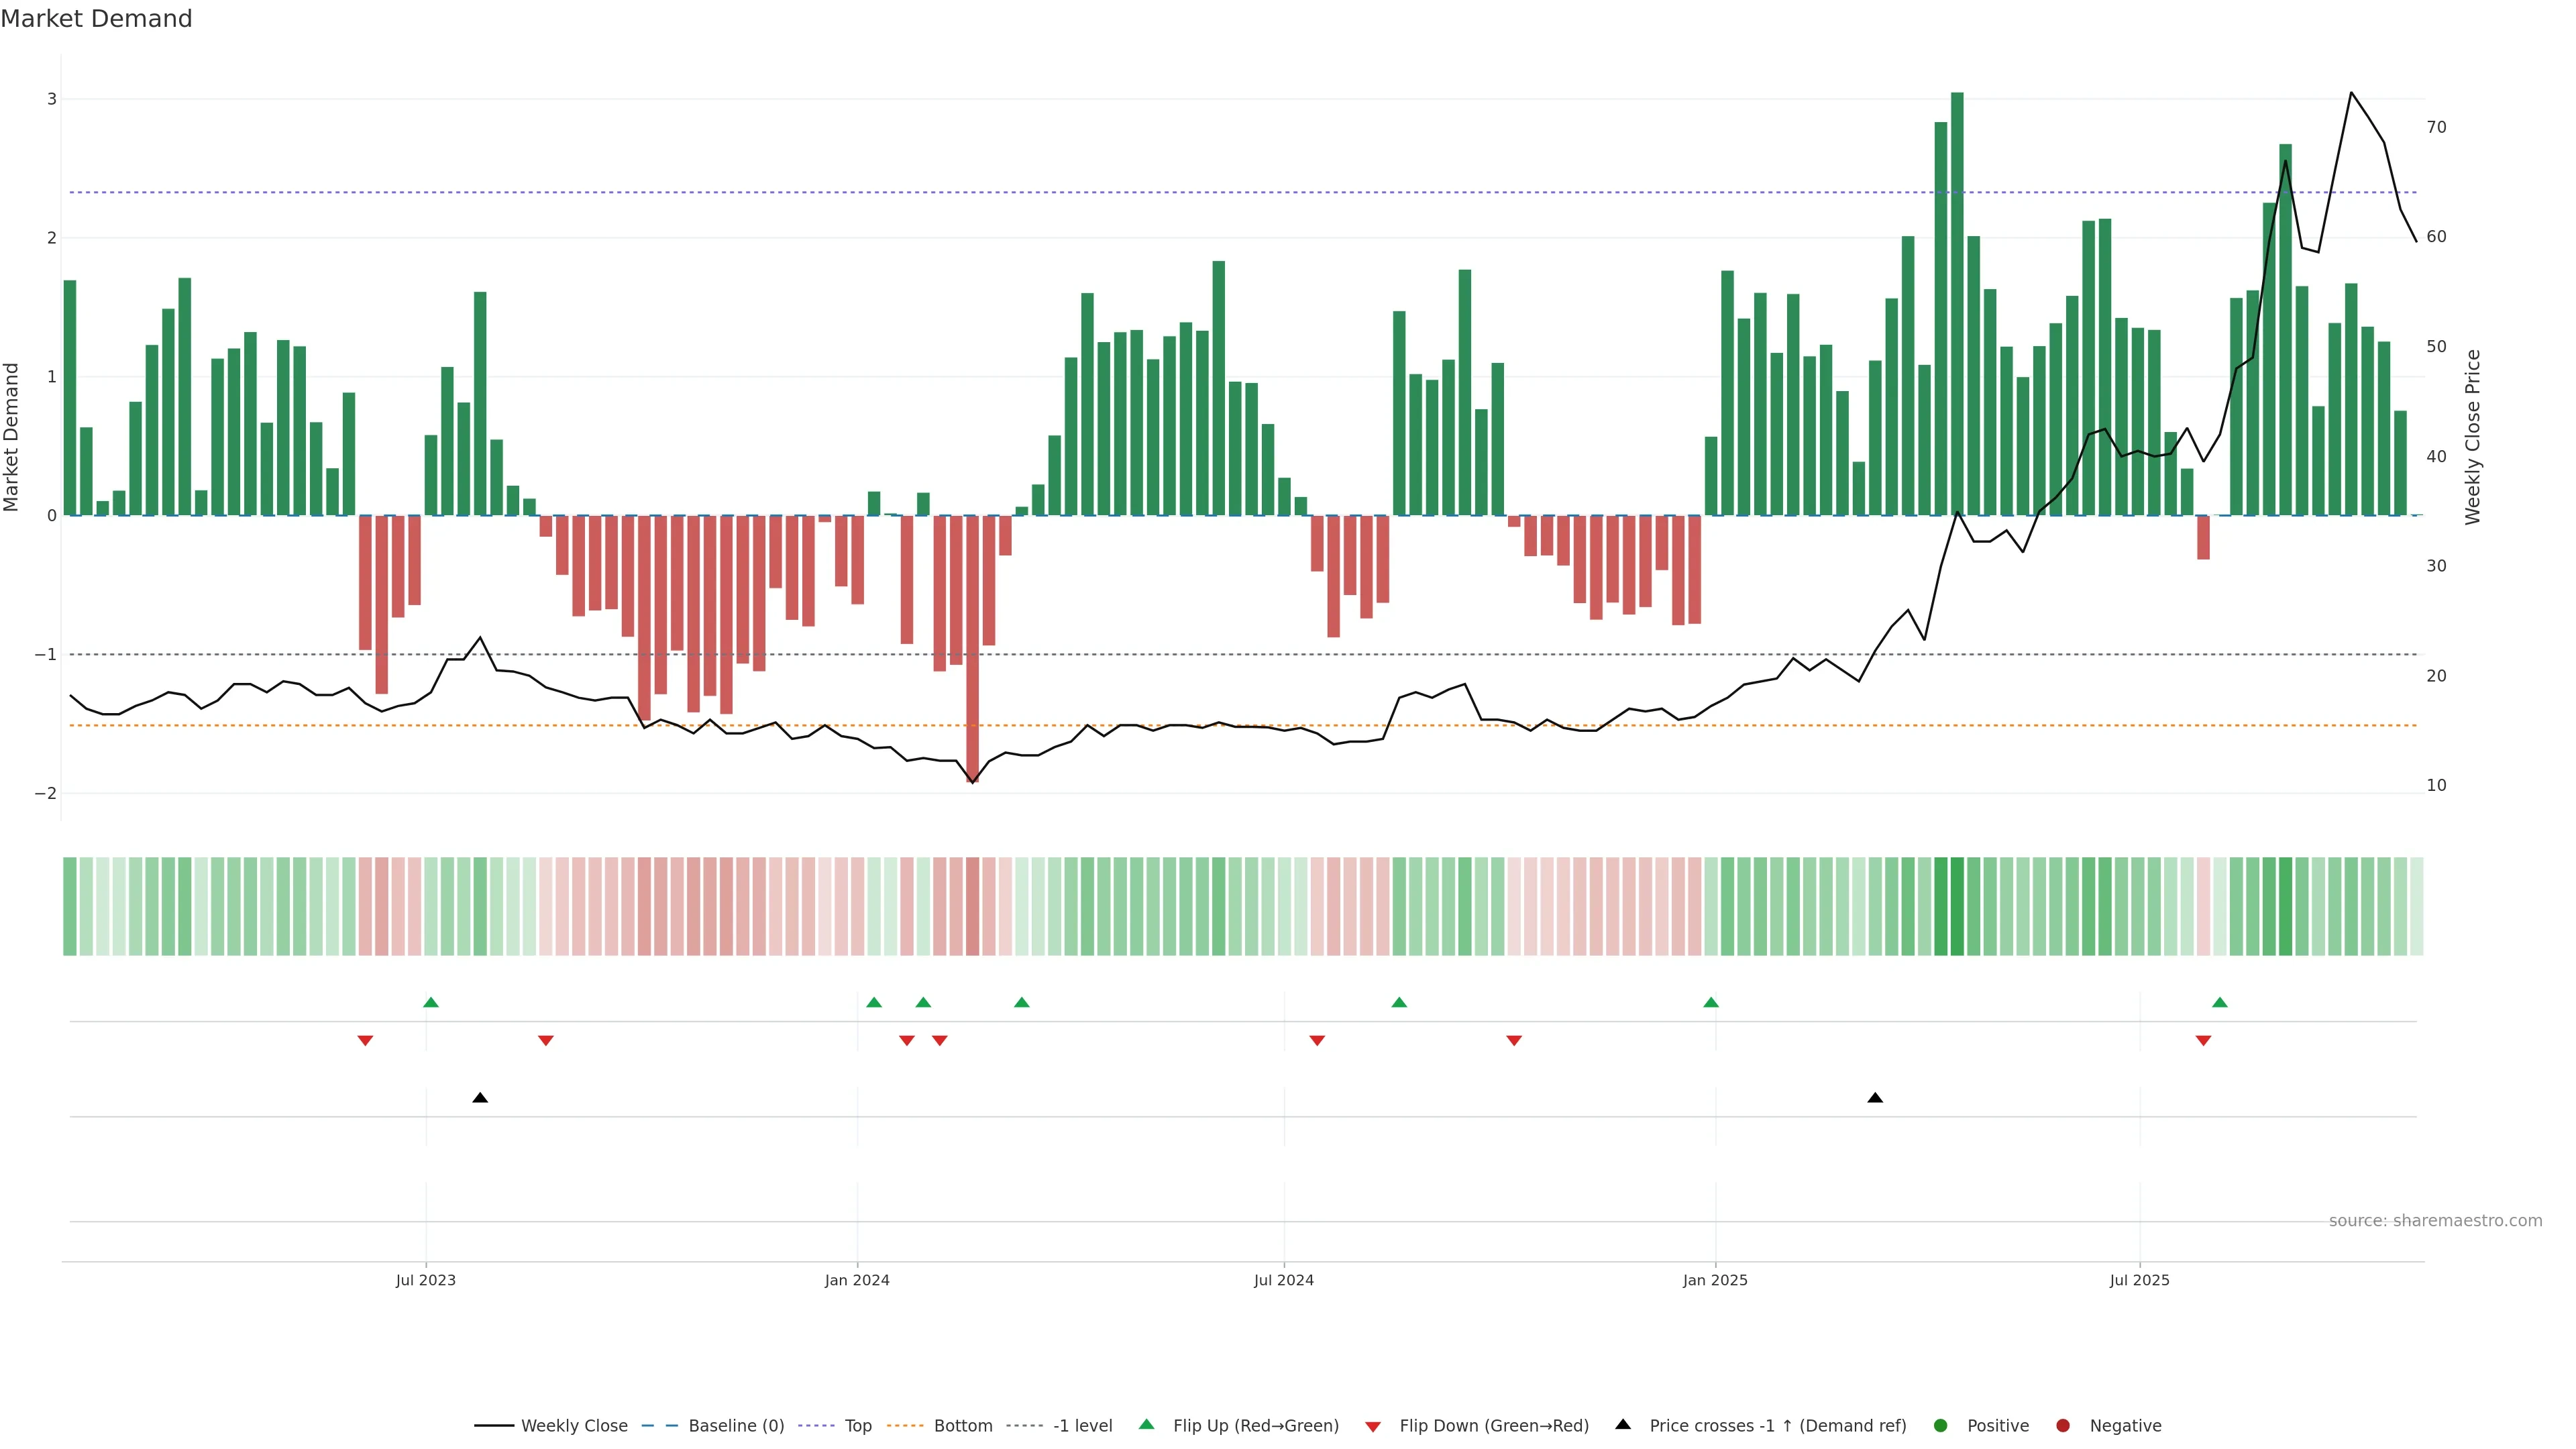Toggle the Top dotted line legend entry
Viewport: 2576px width, 1449px height.
pyautogui.click(x=857, y=1425)
